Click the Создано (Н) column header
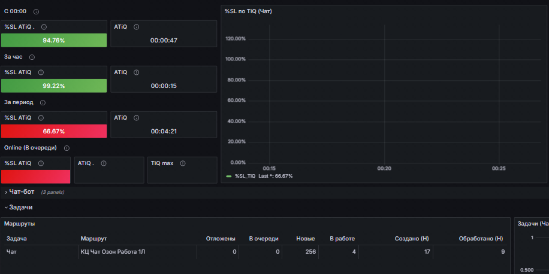Screen dimensions: 549x274 tap(412, 239)
